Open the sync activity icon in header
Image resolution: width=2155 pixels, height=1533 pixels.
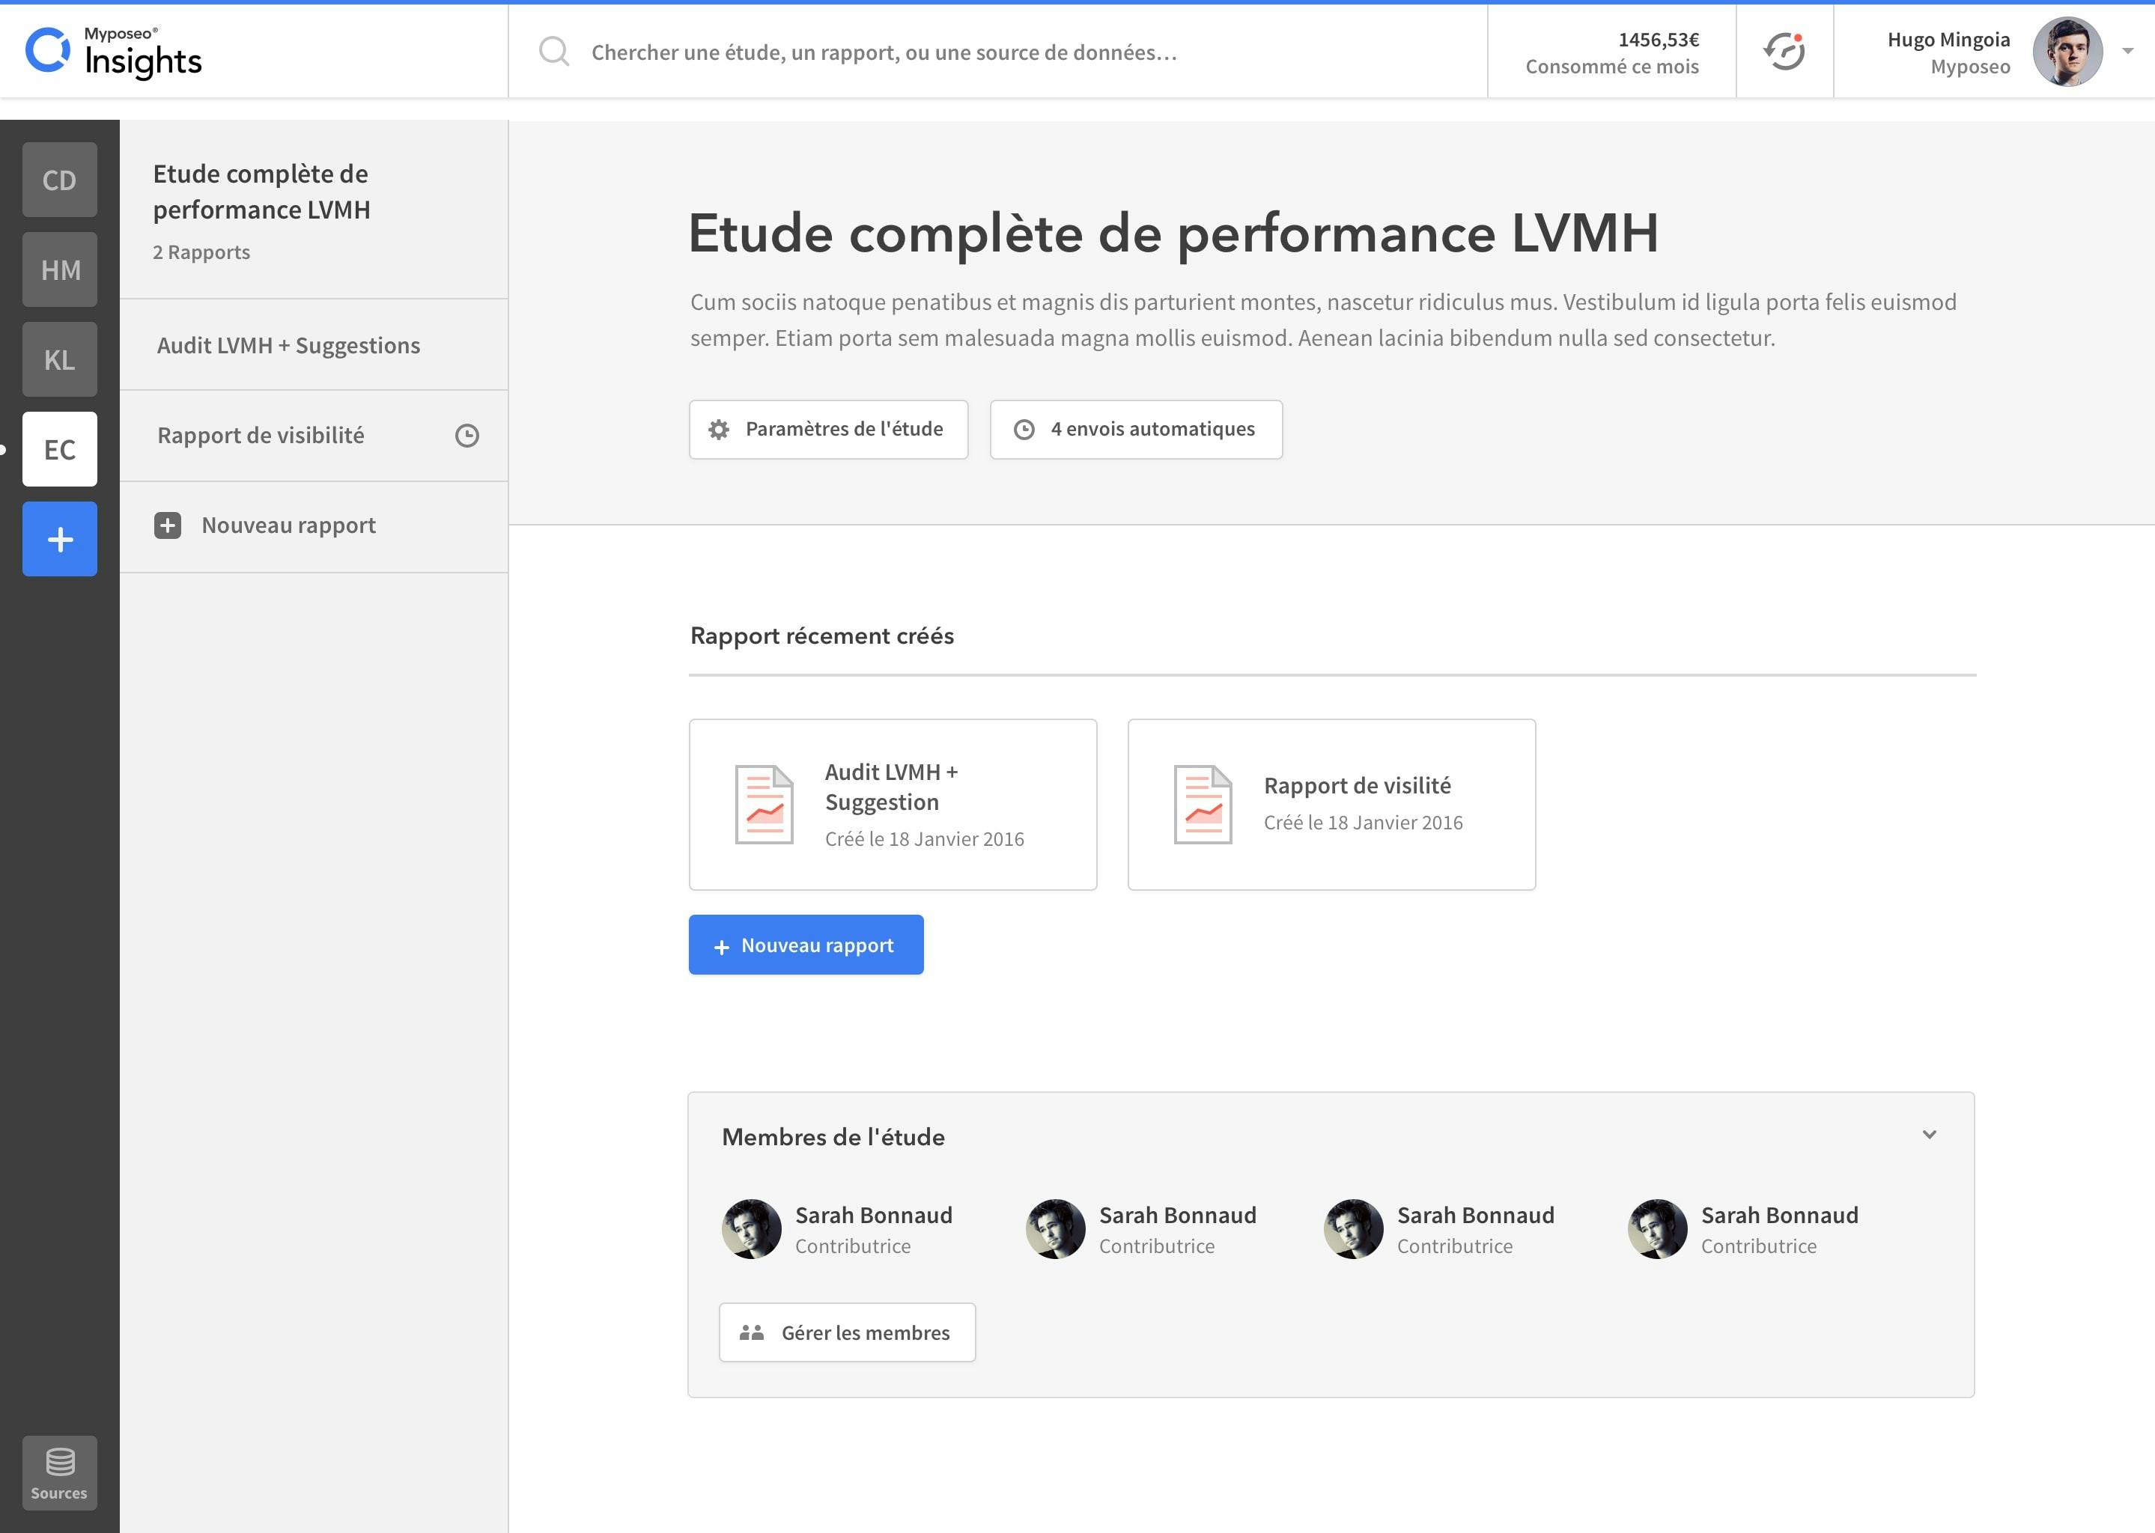point(1784,51)
